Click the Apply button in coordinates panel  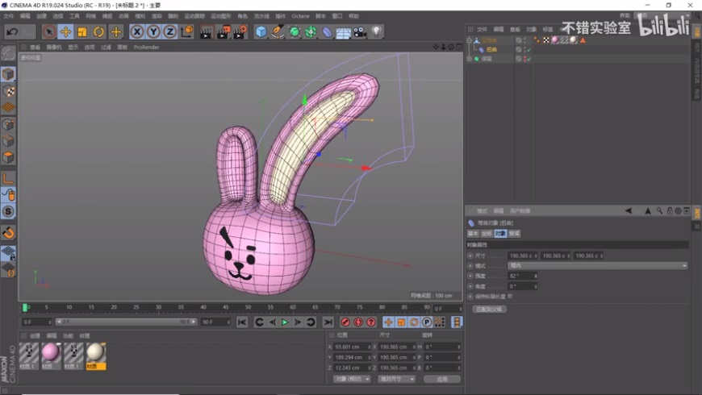click(442, 379)
